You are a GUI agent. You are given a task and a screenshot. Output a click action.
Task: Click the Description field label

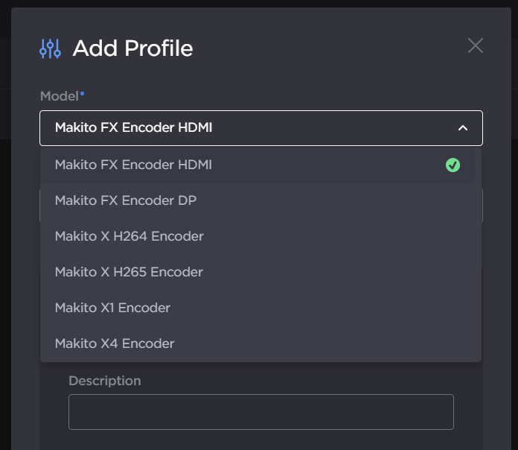click(x=104, y=381)
